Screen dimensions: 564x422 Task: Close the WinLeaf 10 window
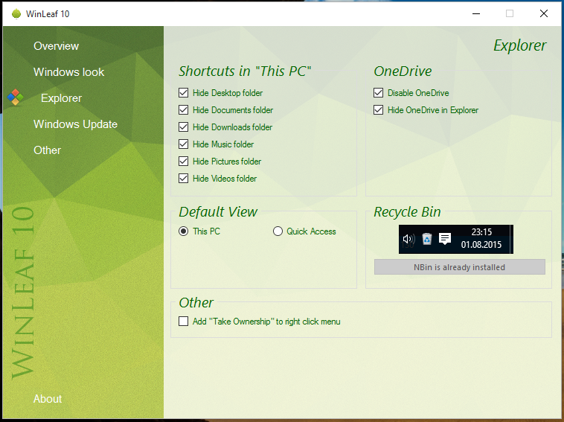point(544,13)
